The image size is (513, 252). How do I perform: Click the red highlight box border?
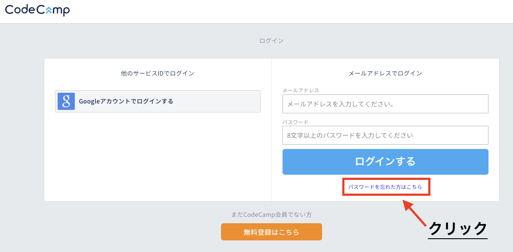tap(343, 187)
